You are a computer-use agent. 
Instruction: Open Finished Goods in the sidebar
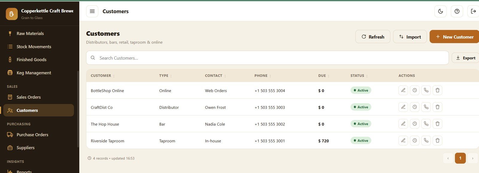(x=38, y=60)
